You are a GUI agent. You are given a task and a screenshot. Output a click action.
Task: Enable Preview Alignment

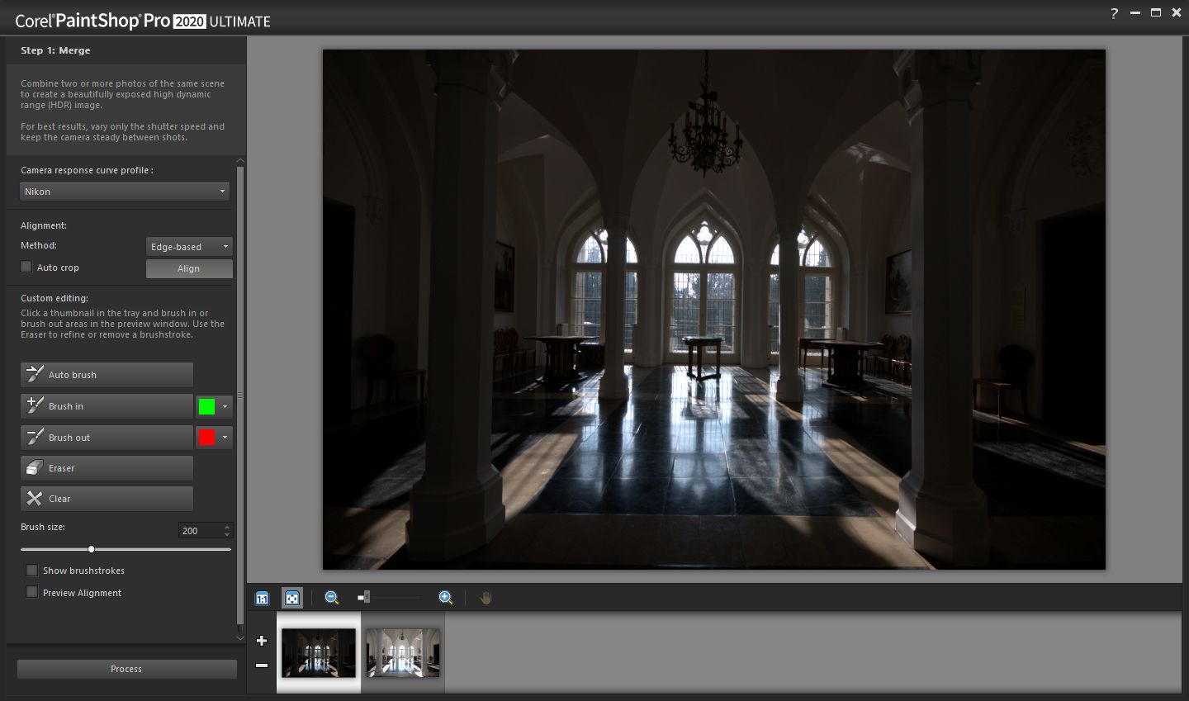(31, 592)
